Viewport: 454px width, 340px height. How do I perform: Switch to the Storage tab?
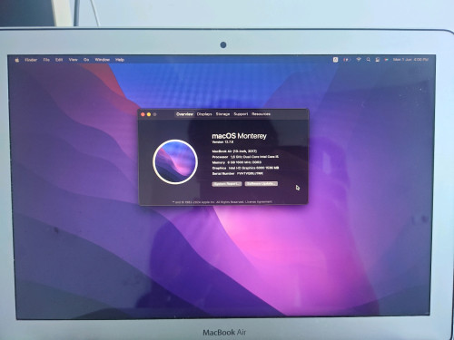coord(222,114)
